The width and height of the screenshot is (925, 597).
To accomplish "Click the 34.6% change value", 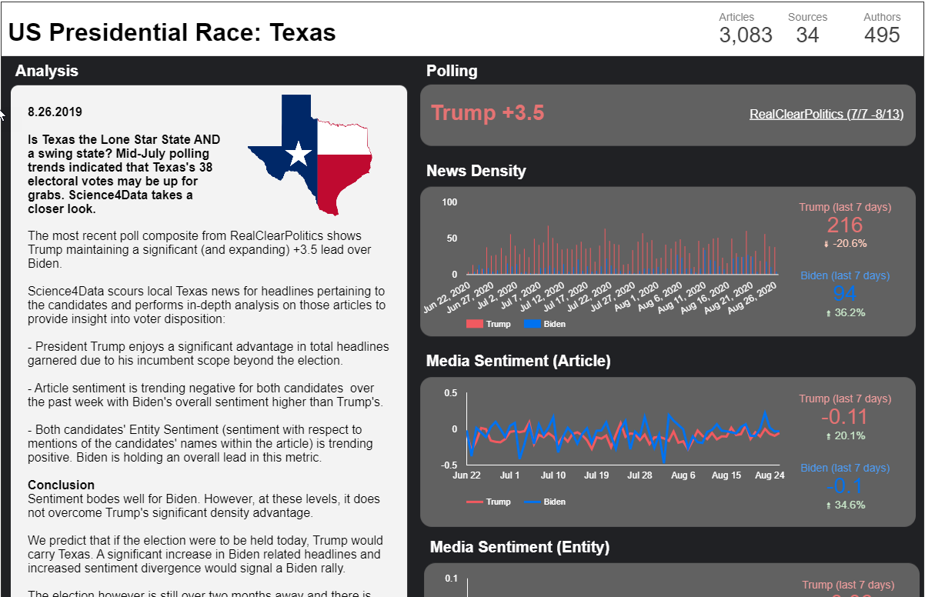I will tap(850, 505).
